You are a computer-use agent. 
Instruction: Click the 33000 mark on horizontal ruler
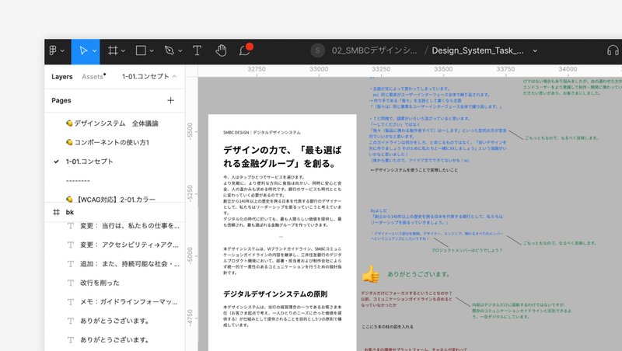(319, 69)
